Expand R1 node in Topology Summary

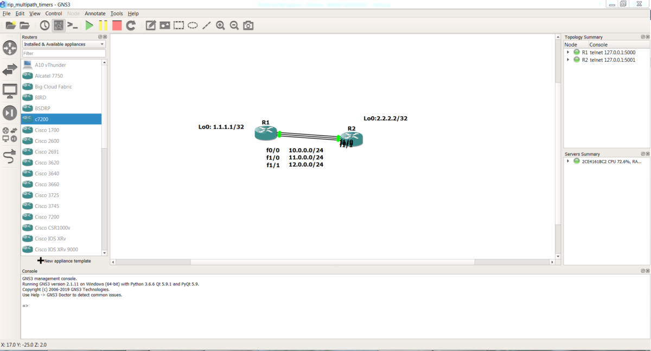(567, 53)
